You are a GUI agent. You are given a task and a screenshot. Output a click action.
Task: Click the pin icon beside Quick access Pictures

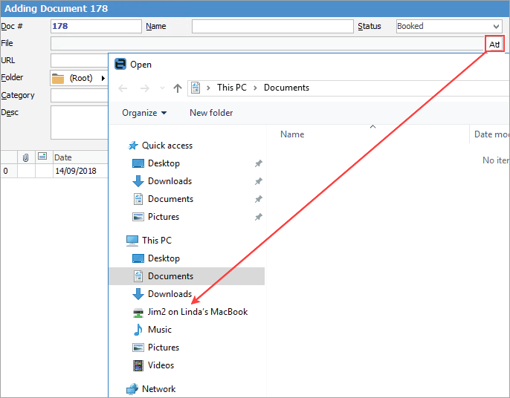(x=259, y=217)
